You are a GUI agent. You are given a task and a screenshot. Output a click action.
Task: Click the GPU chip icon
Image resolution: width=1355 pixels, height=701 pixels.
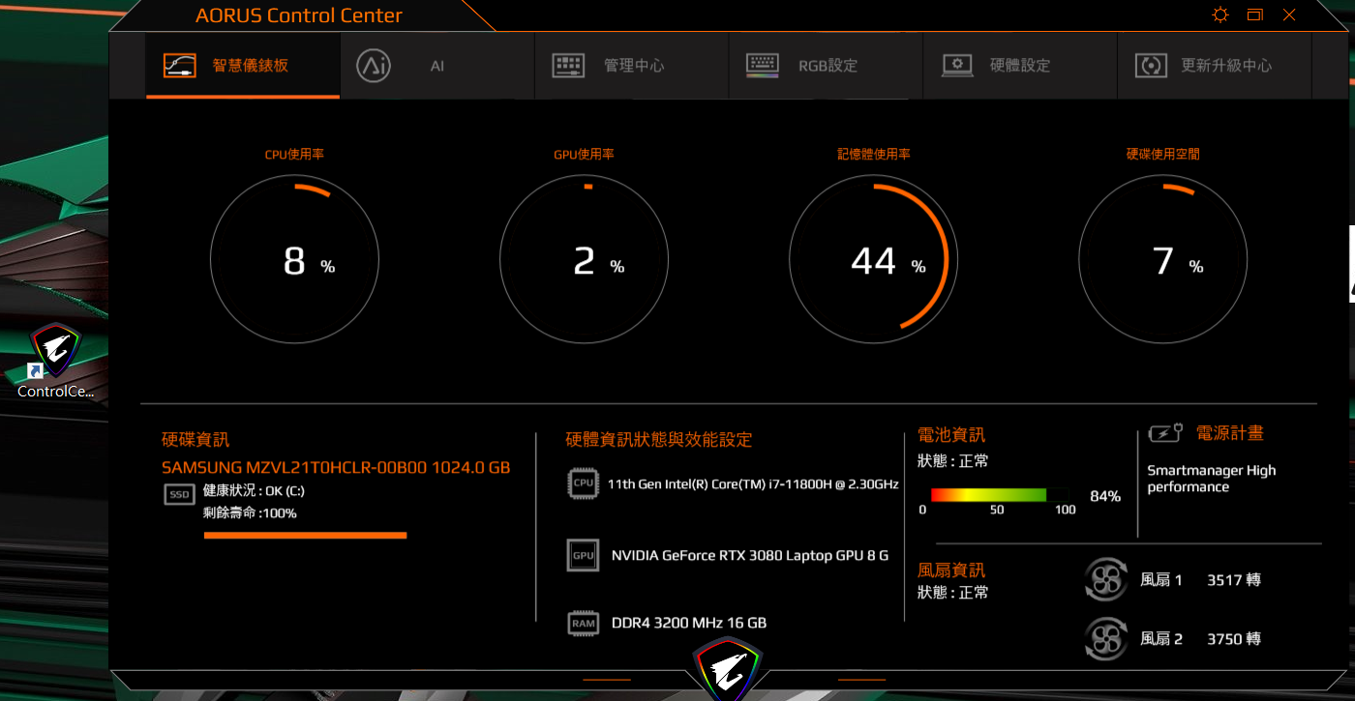(583, 556)
